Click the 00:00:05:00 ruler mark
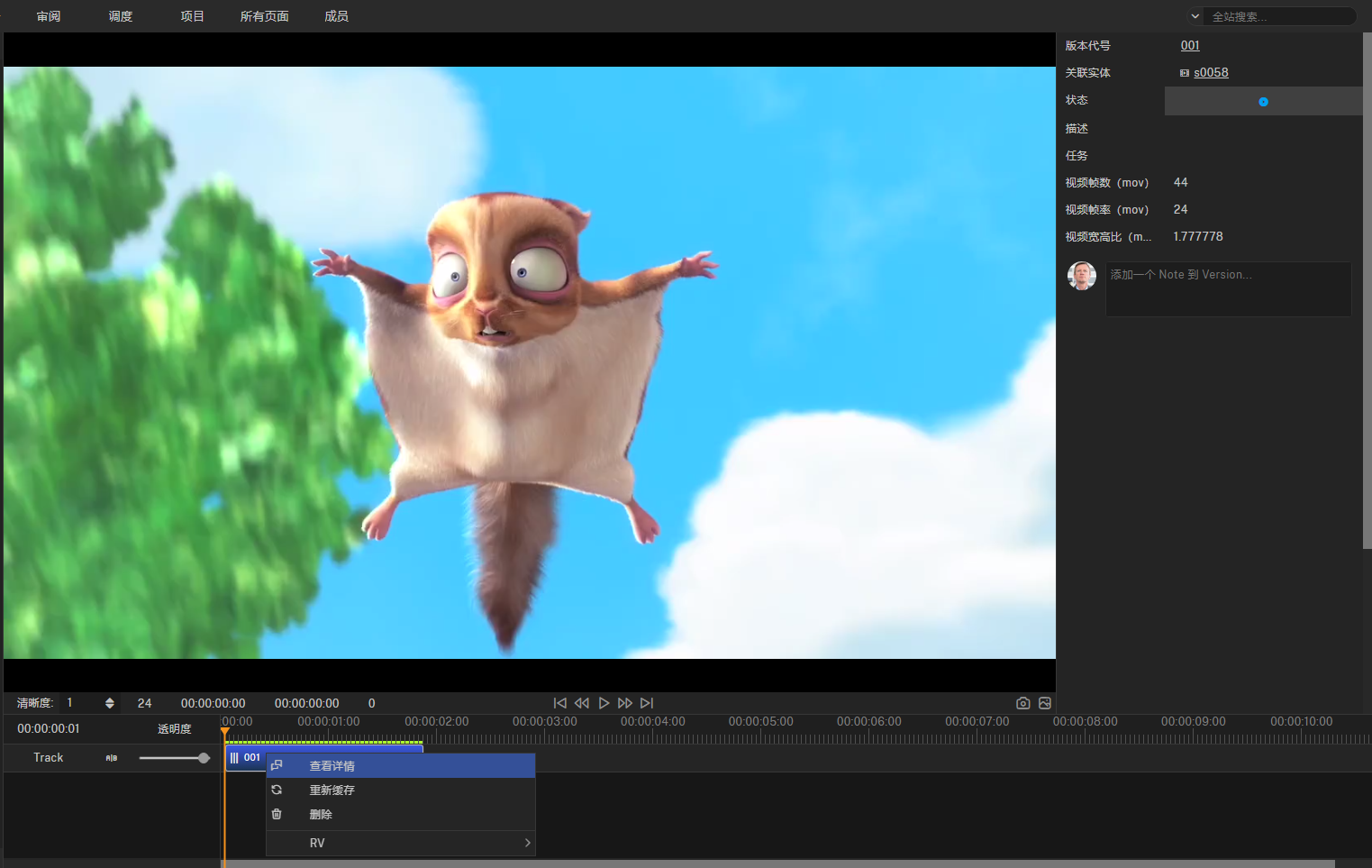 coord(761,722)
